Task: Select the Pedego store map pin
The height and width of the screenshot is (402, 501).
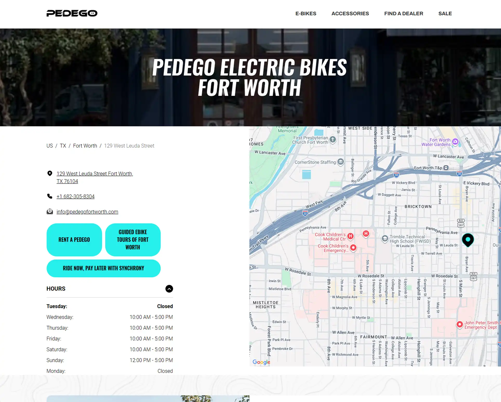Action: pyautogui.click(x=468, y=240)
